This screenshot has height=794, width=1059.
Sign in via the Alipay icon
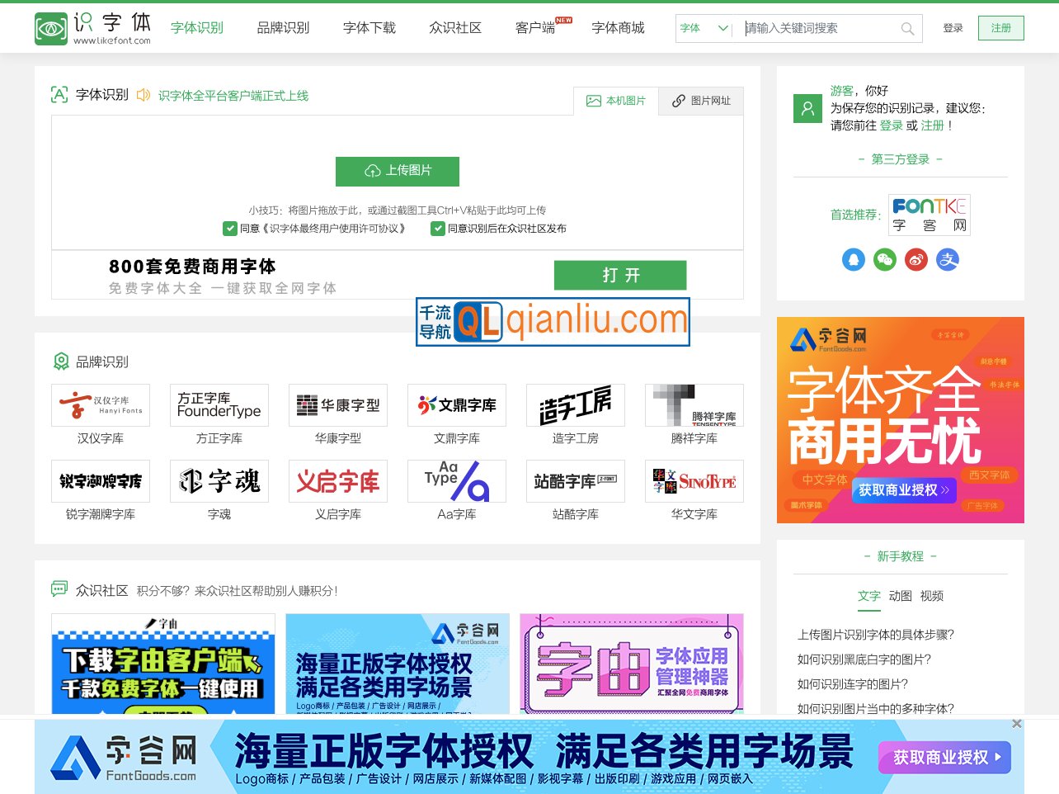947,260
